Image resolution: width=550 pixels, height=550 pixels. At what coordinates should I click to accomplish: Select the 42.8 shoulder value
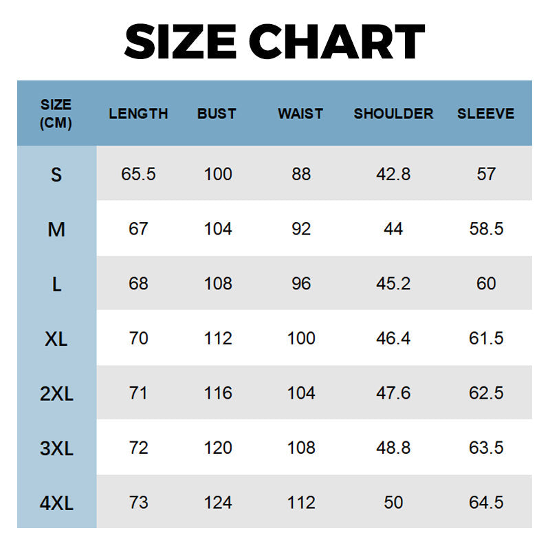pyautogui.click(x=393, y=174)
